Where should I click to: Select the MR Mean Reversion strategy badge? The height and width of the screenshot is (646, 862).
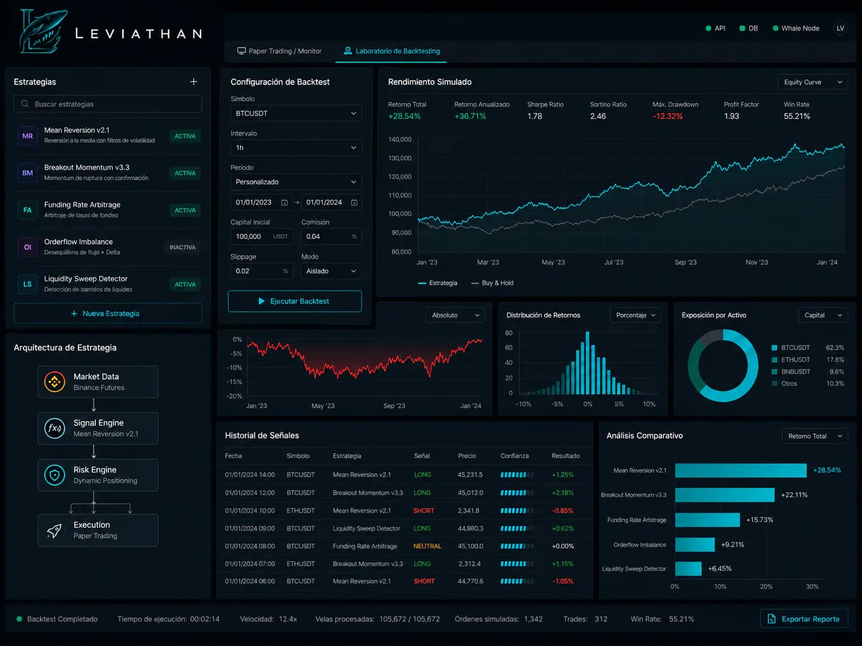pos(27,136)
